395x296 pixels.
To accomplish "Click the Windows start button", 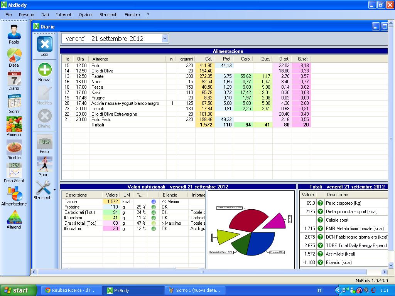I will tap(18, 290).
